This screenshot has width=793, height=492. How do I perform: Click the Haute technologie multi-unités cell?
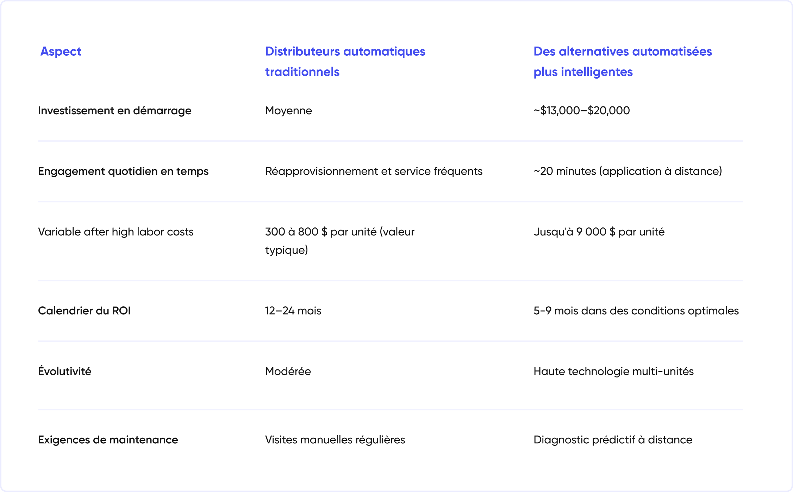coord(613,371)
